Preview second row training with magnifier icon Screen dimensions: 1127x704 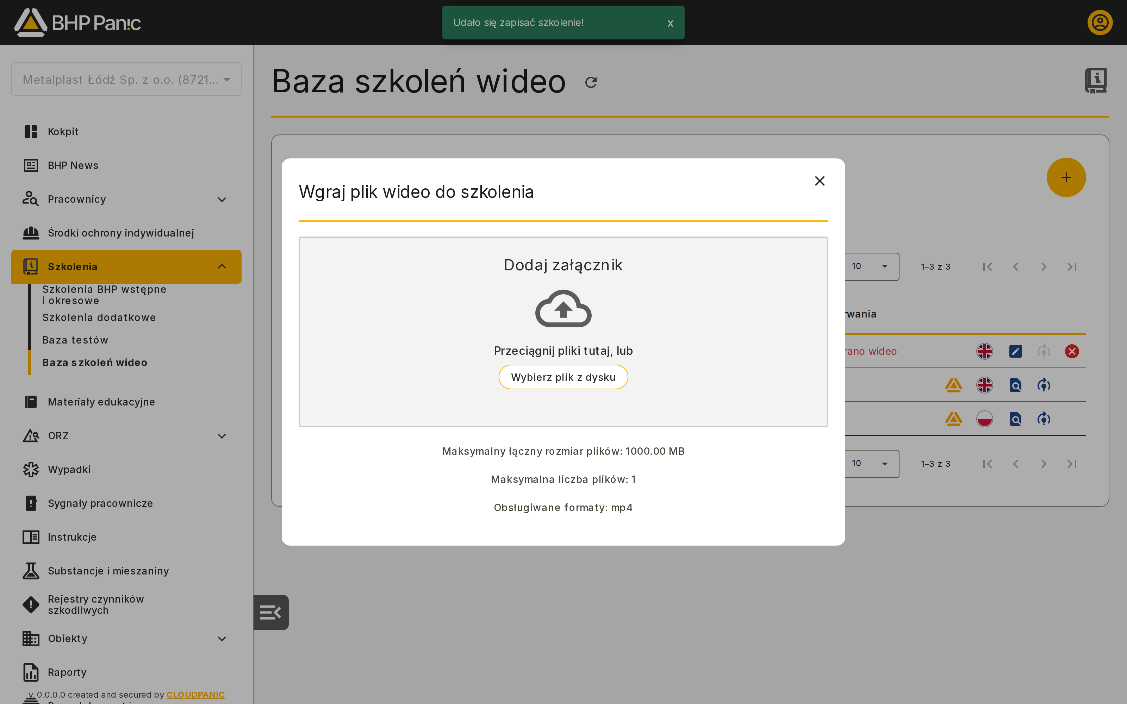[x=1015, y=385]
